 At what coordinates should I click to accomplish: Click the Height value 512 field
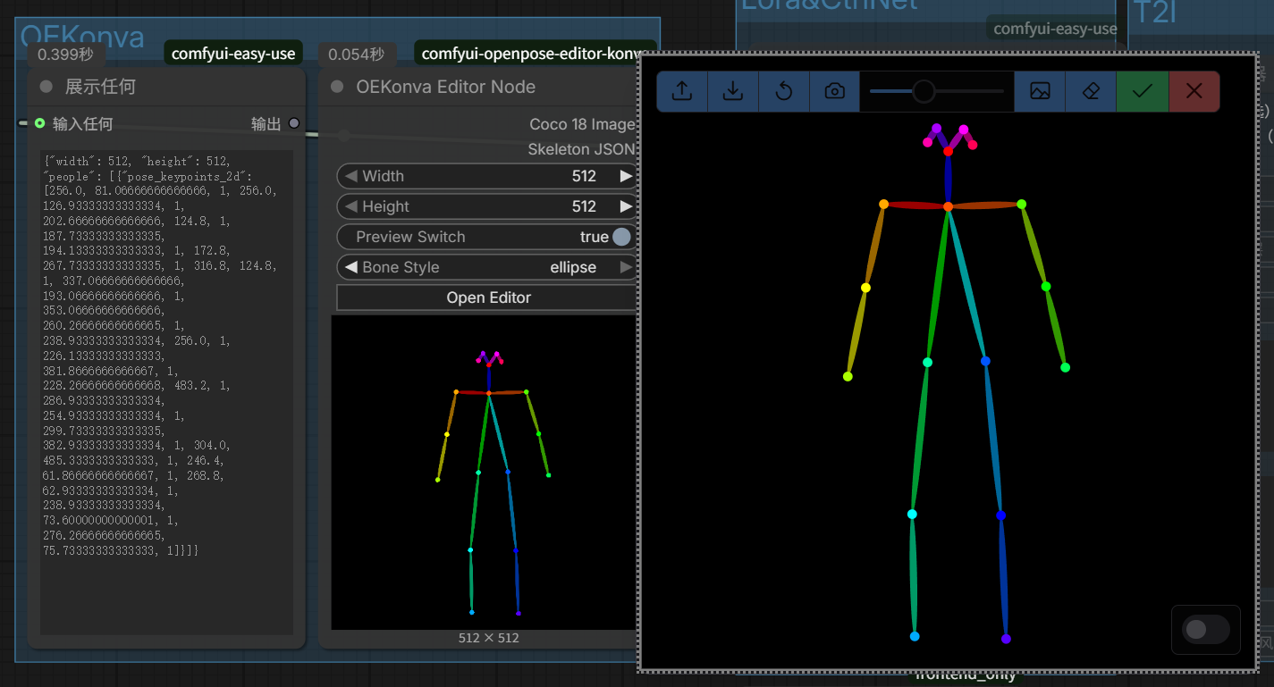[584, 206]
